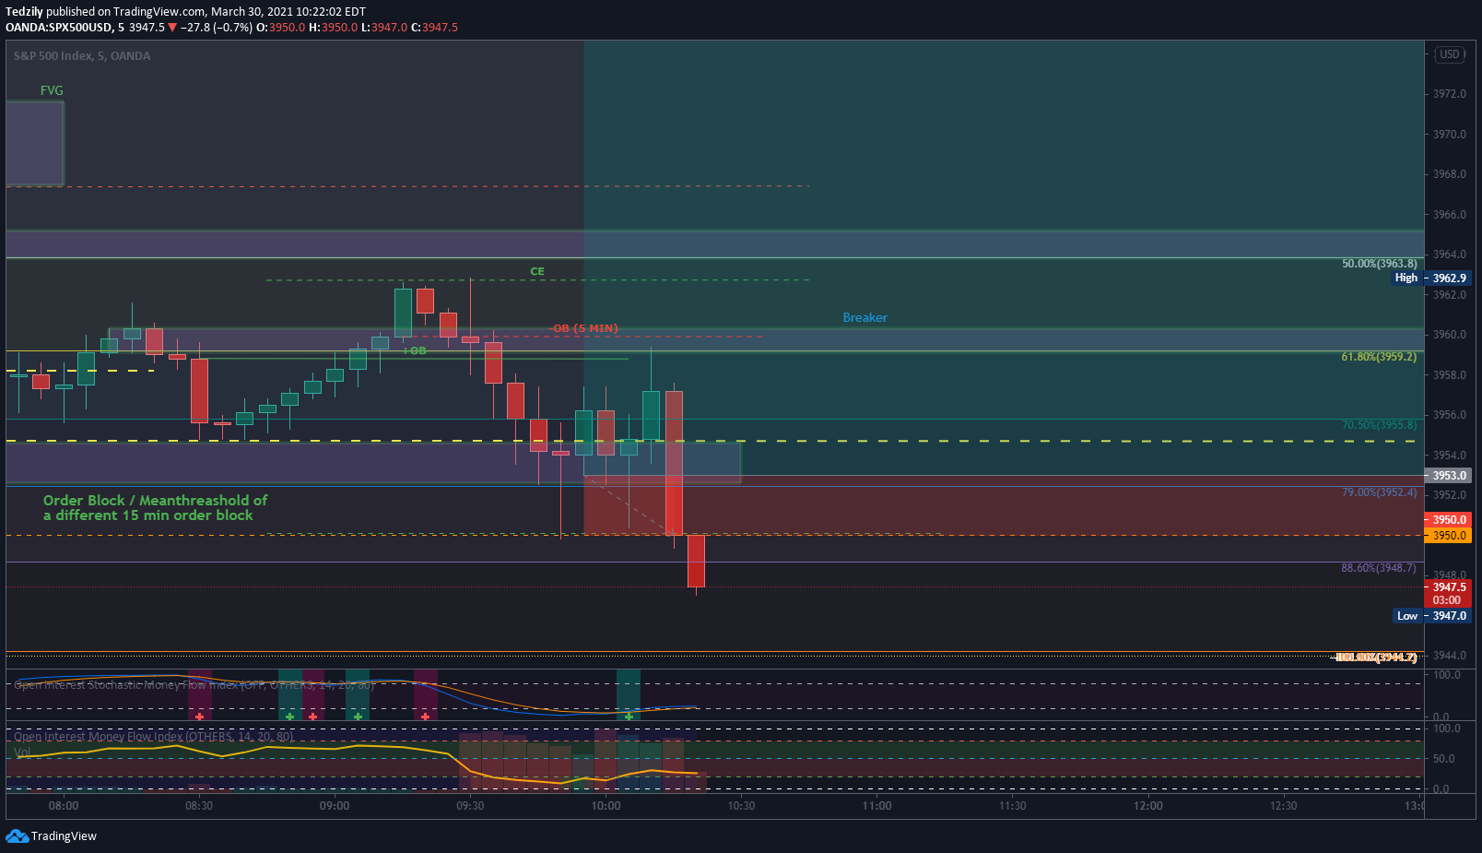Click the 50.0 value on Money Flow axis
The height and width of the screenshot is (853, 1482).
coord(1444,759)
